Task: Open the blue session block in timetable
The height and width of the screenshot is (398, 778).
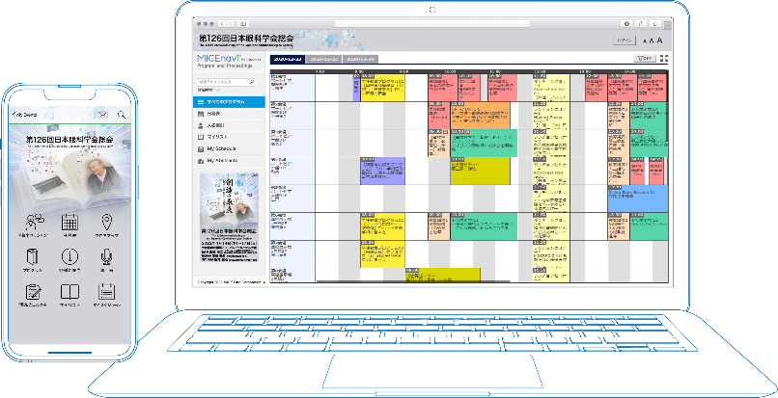Action: (638, 199)
